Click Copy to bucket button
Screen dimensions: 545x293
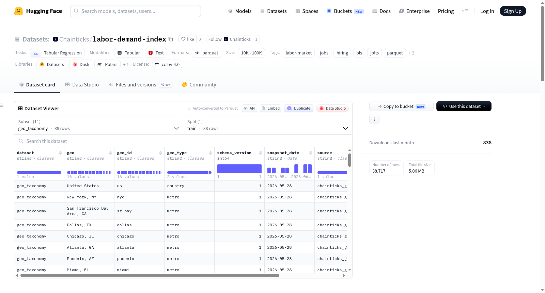tap(401, 106)
